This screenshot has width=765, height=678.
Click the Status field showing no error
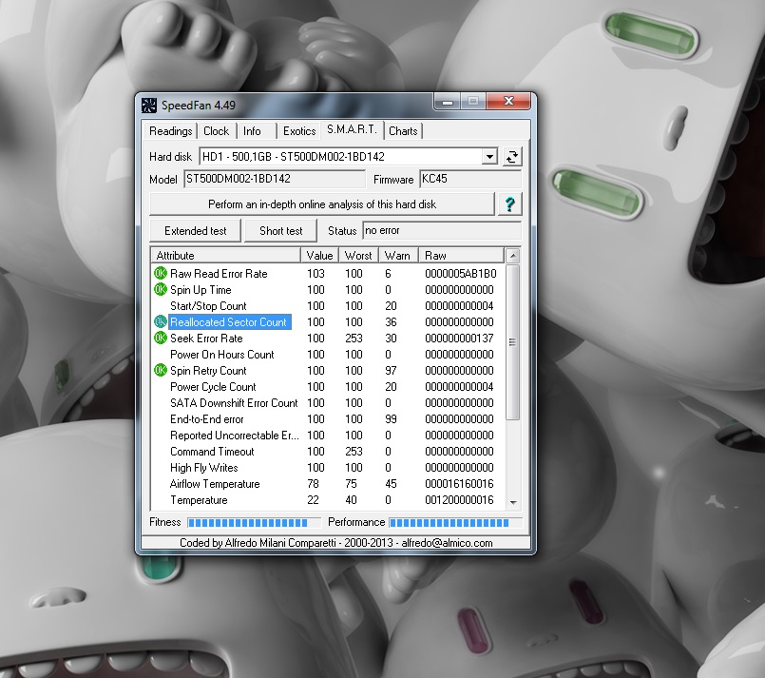(442, 230)
